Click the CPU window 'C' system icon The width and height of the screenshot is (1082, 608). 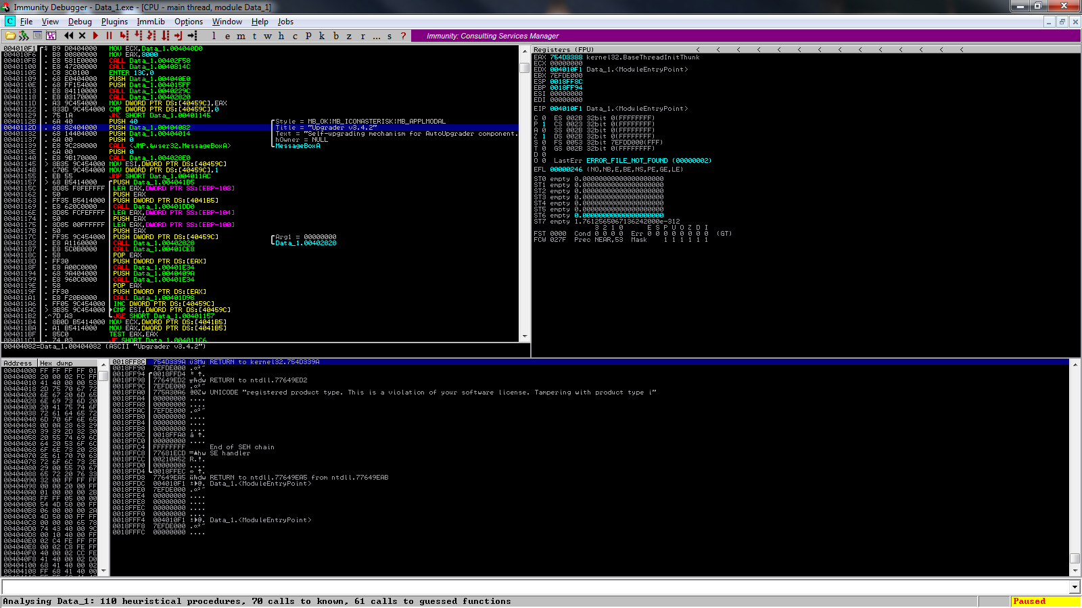(9, 22)
